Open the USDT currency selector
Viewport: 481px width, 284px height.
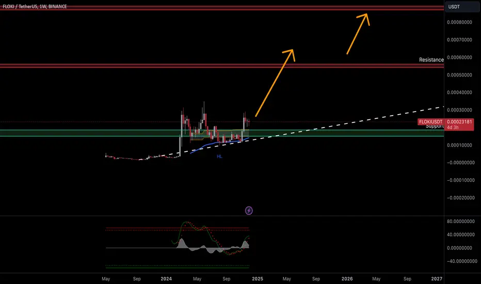462,7
